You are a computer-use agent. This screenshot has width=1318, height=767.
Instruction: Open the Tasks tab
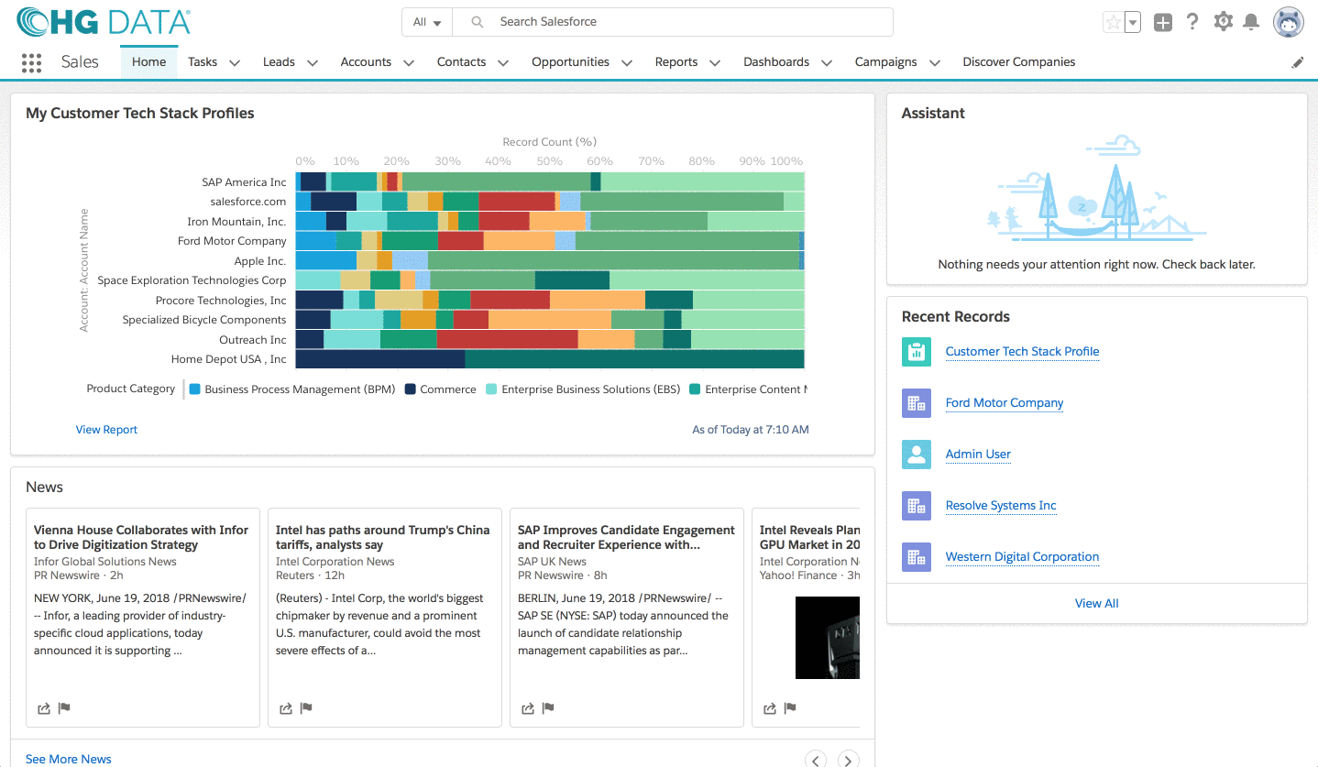pyautogui.click(x=203, y=62)
